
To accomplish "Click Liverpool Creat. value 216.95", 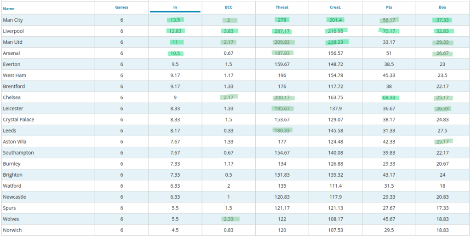I will click(x=335, y=31).
